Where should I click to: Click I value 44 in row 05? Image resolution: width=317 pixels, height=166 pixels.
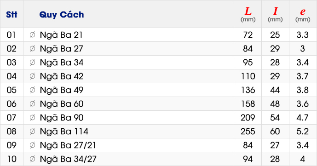coord(275,90)
